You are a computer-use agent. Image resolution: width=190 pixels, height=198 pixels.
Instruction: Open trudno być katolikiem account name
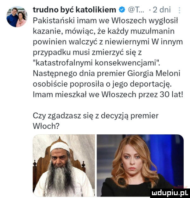coord(74,10)
